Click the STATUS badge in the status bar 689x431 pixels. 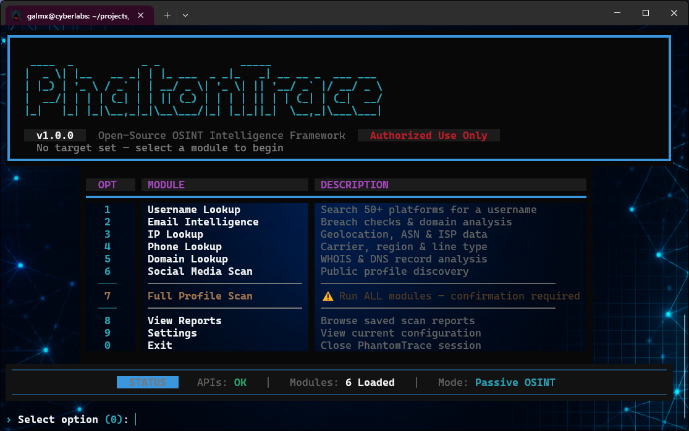[x=147, y=382]
